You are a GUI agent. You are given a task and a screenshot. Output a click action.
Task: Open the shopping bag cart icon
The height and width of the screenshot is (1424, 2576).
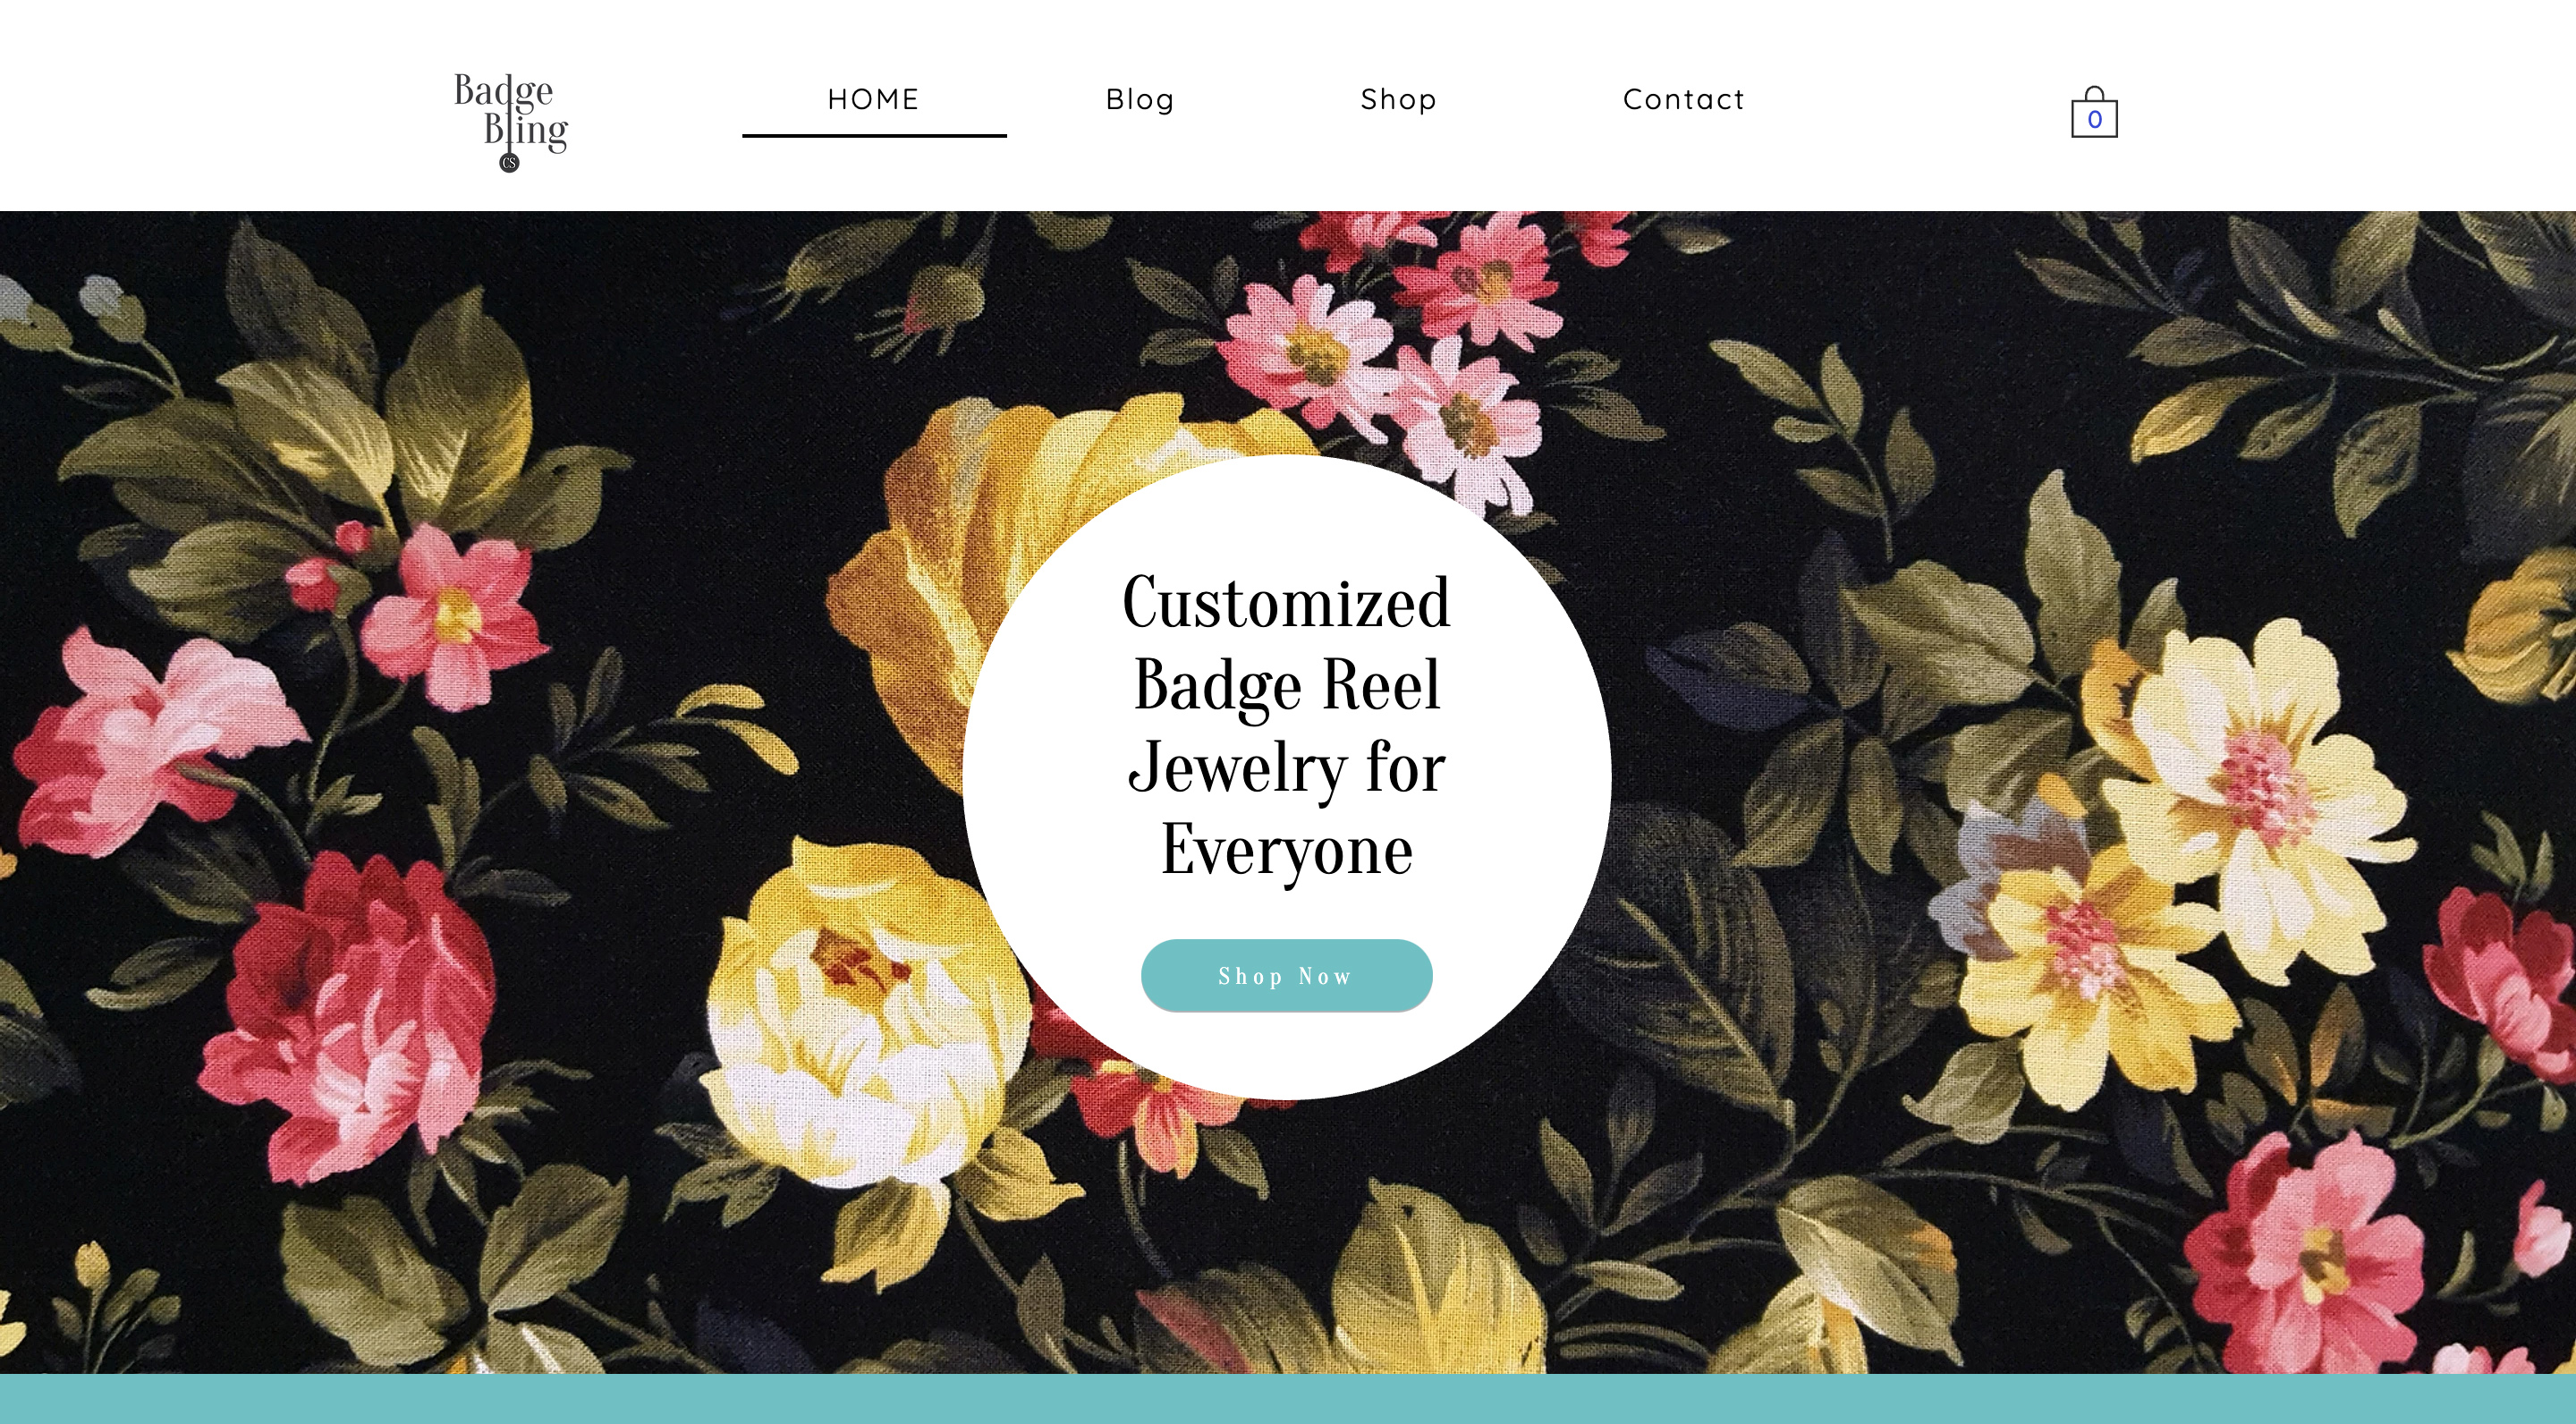point(2094,112)
